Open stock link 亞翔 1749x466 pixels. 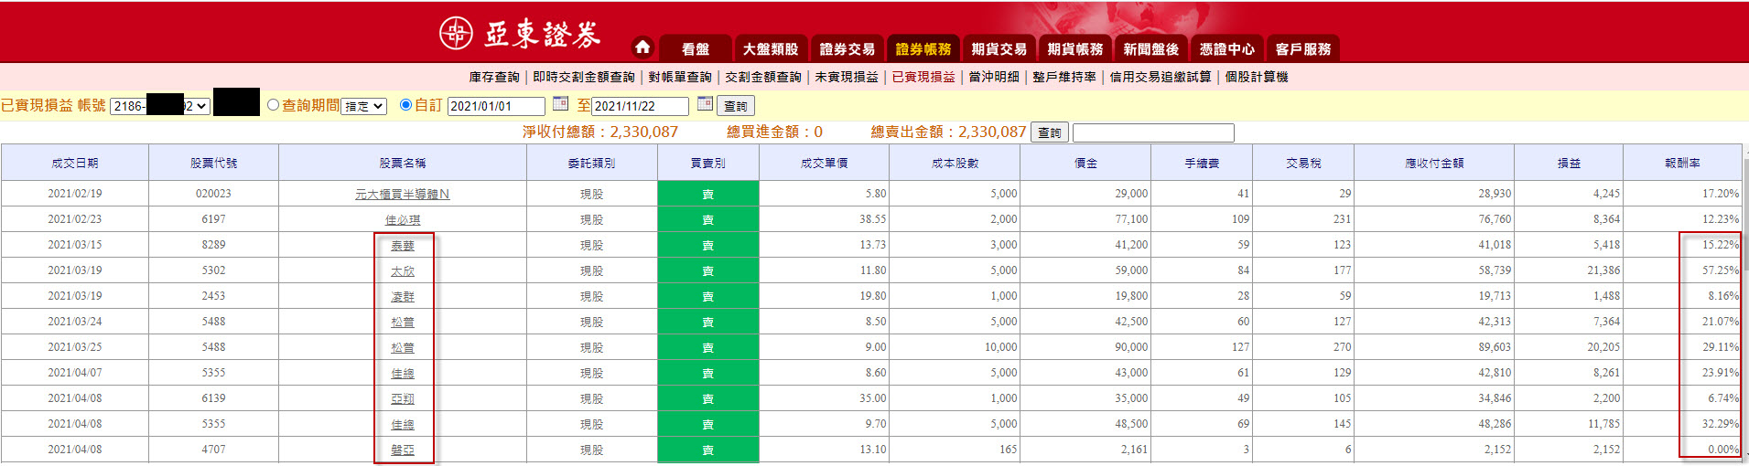[x=403, y=398]
